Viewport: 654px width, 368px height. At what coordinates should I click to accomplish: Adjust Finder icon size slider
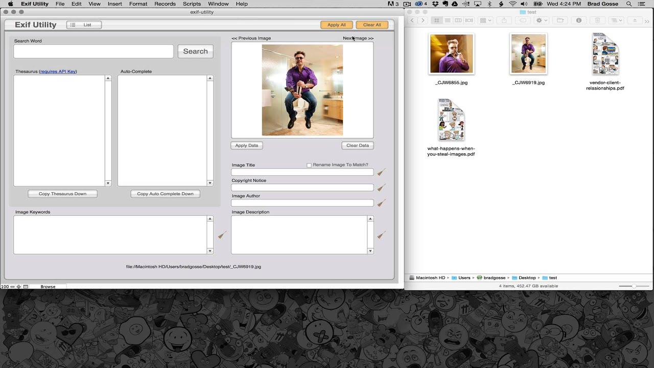(634, 286)
